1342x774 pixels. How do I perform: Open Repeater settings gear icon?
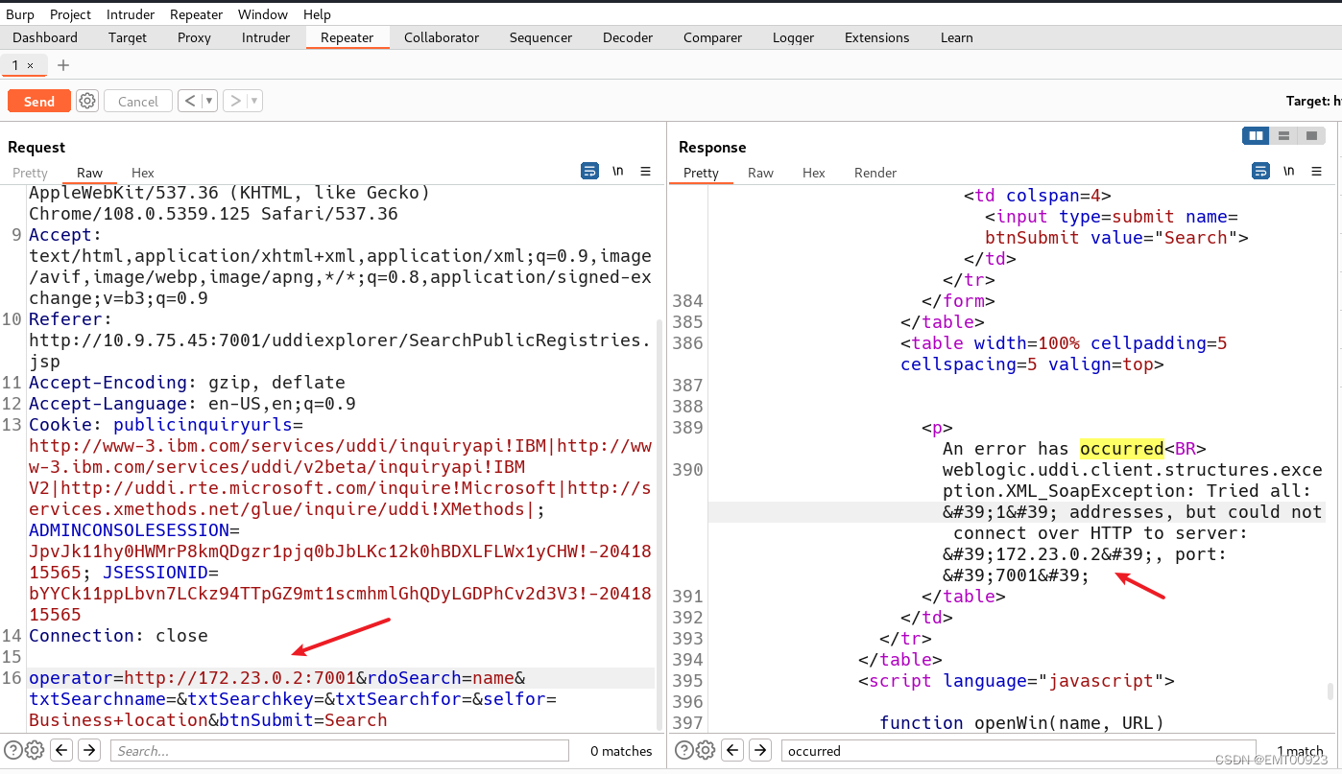(87, 101)
